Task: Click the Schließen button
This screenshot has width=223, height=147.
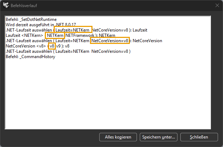Action: 199,137
